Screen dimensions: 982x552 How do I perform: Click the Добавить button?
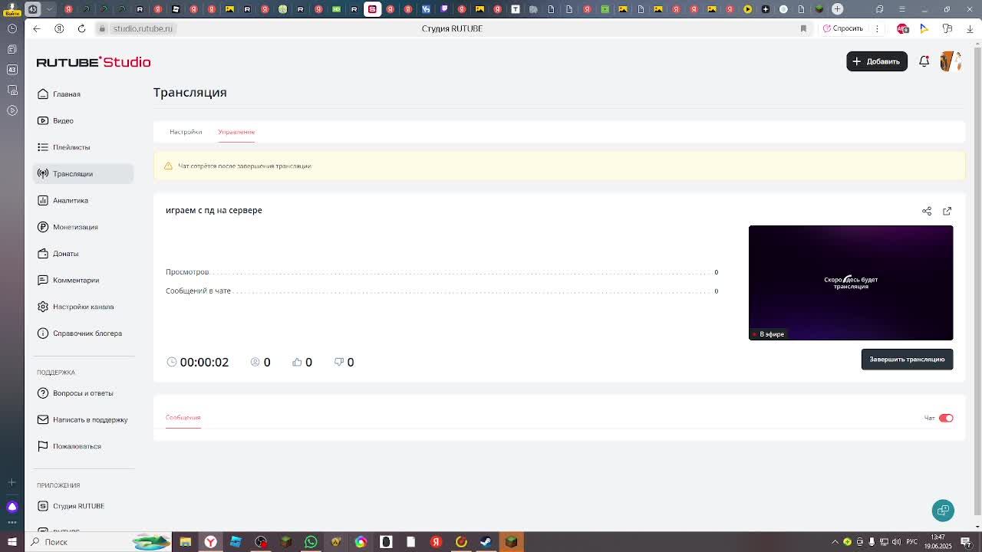click(877, 61)
